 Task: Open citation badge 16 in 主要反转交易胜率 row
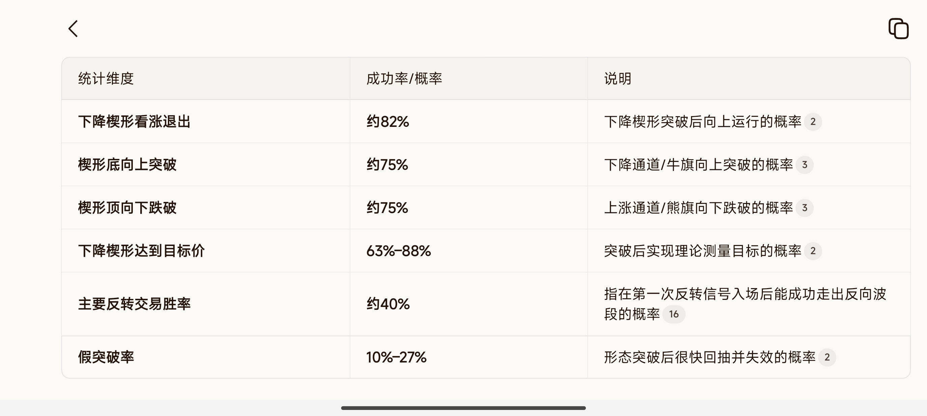(674, 314)
